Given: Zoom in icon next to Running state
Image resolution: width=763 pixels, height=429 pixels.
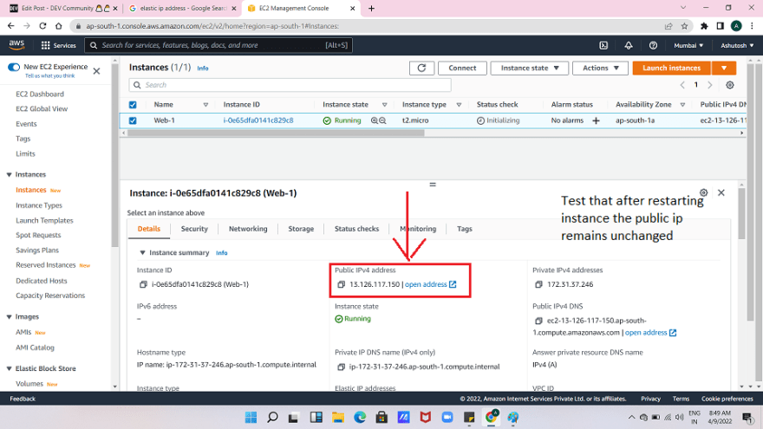Looking at the screenshot, I should pos(375,120).
